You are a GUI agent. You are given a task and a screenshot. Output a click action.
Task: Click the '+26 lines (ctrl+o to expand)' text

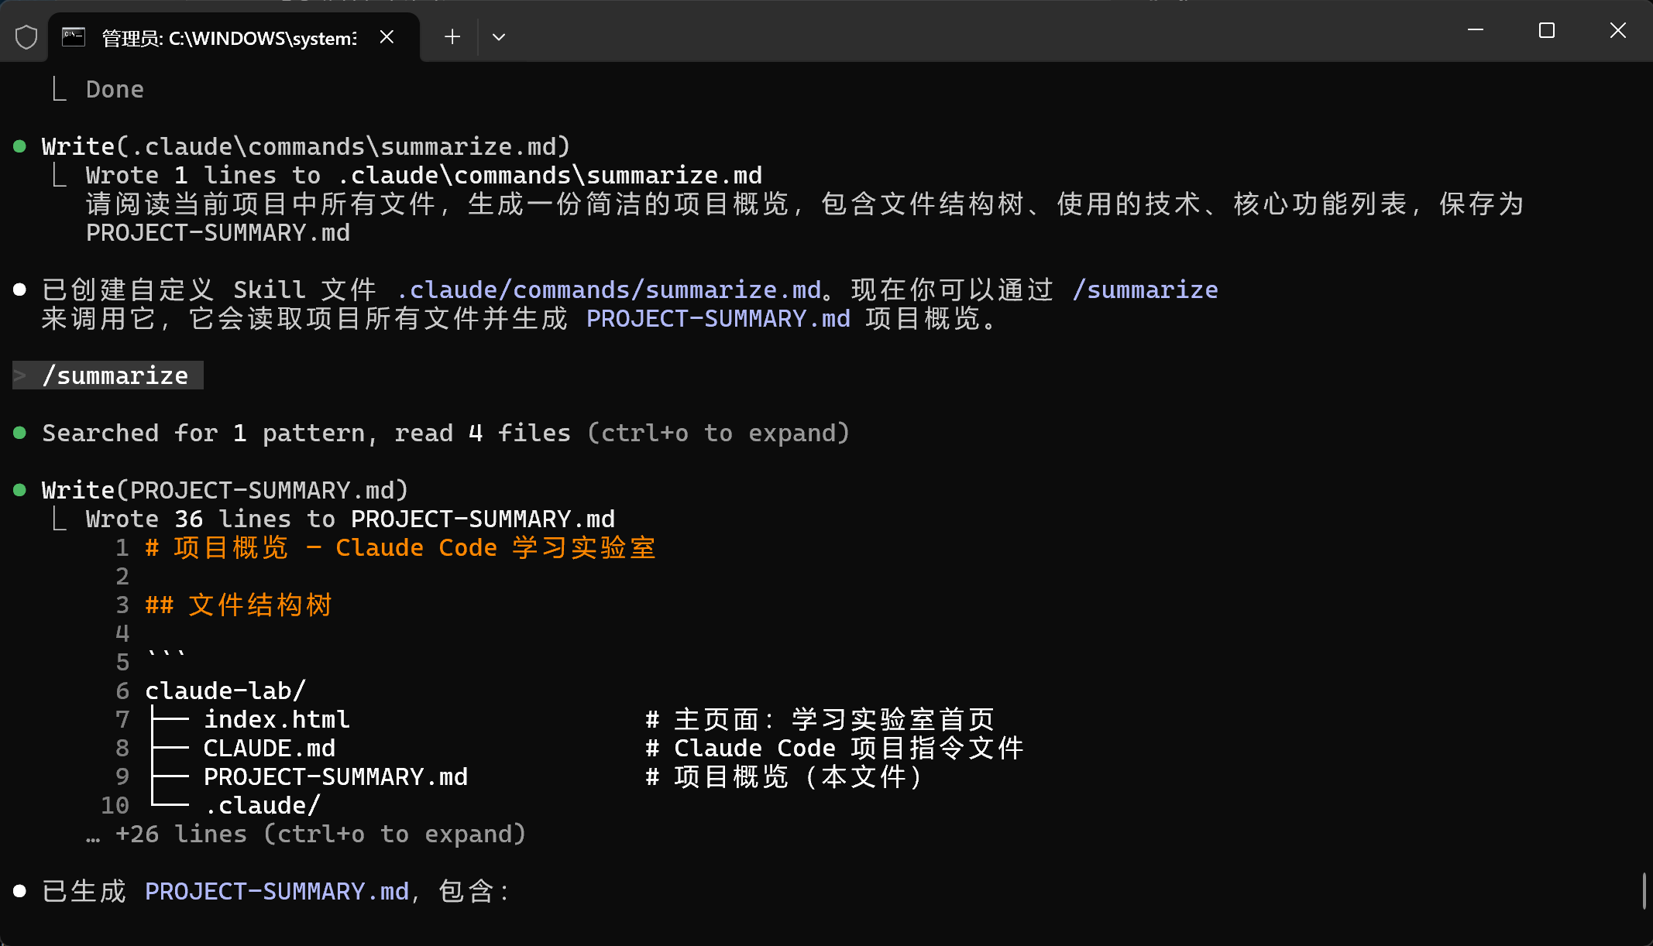[321, 834]
